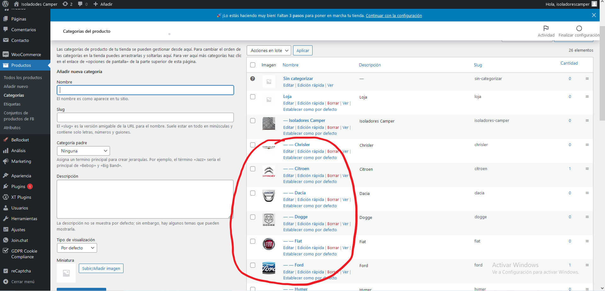Image resolution: width=605 pixels, height=291 pixels.
Task: Open the comments bubble in admin bar
Action: pos(83,4)
